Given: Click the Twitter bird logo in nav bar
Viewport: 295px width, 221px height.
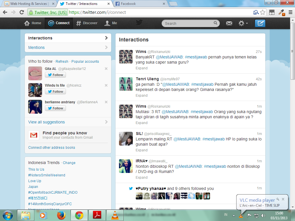Looking at the screenshot, I should point(139,23).
